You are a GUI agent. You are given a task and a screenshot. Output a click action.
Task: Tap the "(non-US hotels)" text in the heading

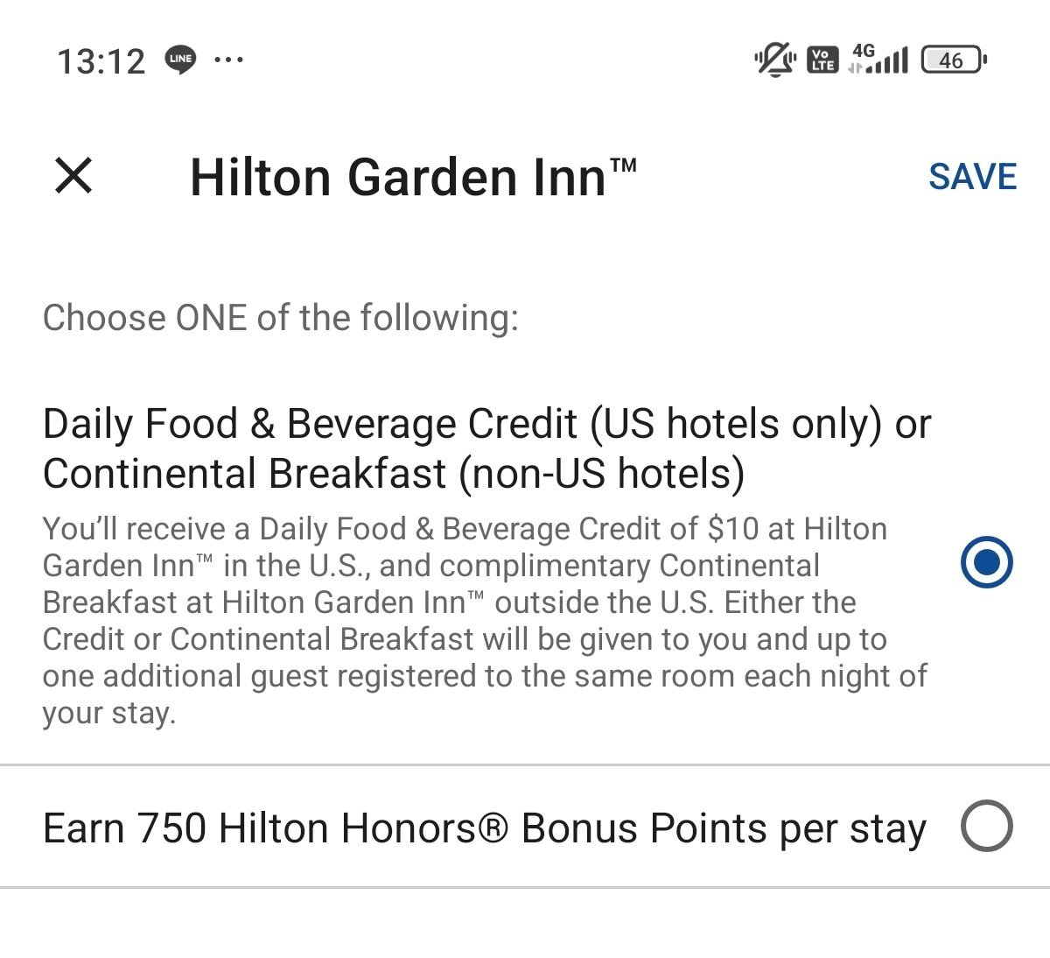pyautogui.click(x=602, y=474)
